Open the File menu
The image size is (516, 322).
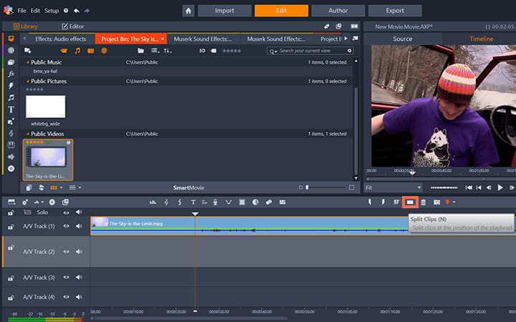(21, 11)
